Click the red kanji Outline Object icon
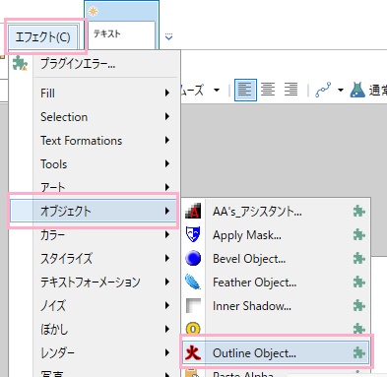This screenshot has height=377, width=387. pos(193,352)
